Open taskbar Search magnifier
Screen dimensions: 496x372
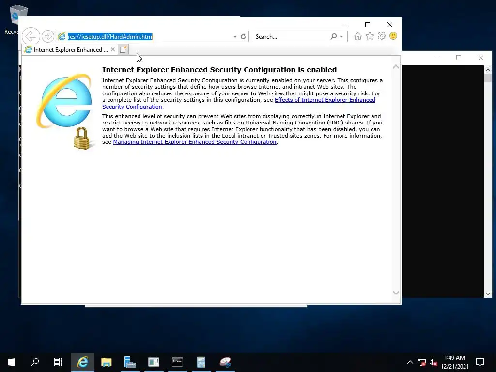[35, 362]
